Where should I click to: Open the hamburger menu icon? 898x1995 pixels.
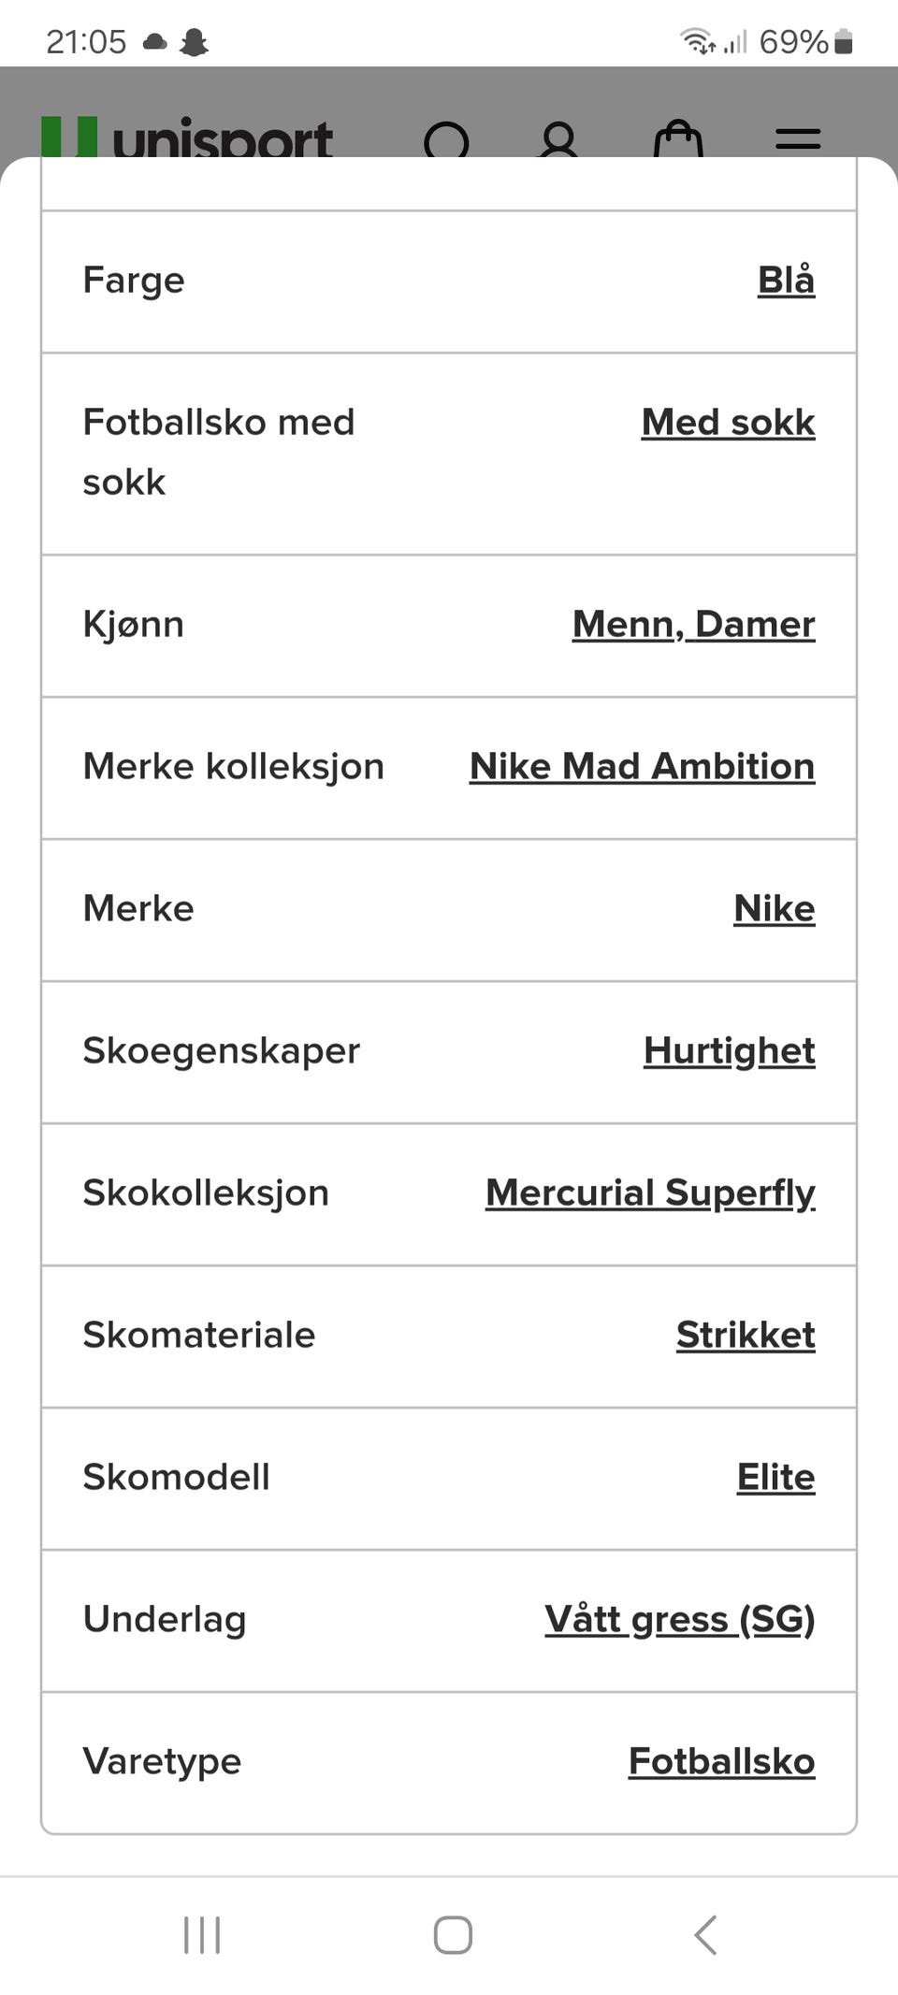click(798, 140)
